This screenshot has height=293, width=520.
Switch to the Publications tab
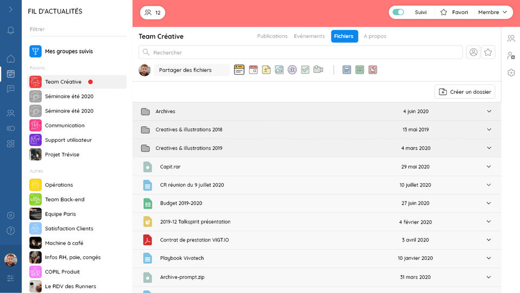pyautogui.click(x=272, y=36)
